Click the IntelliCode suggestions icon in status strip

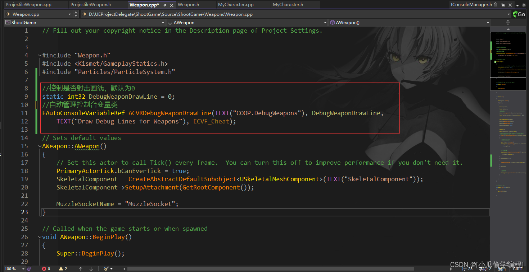point(29,268)
